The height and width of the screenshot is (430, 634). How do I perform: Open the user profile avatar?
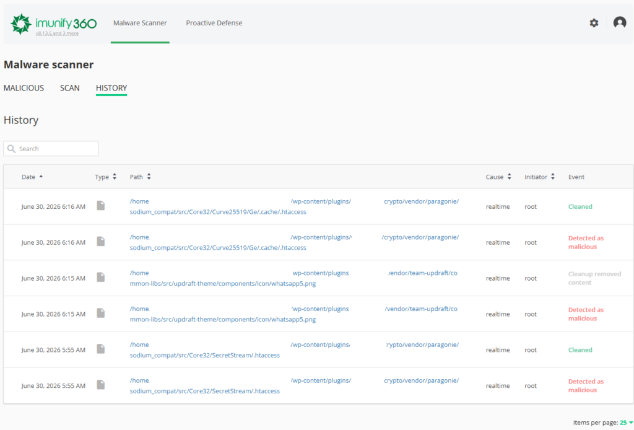tap(619, 23)
